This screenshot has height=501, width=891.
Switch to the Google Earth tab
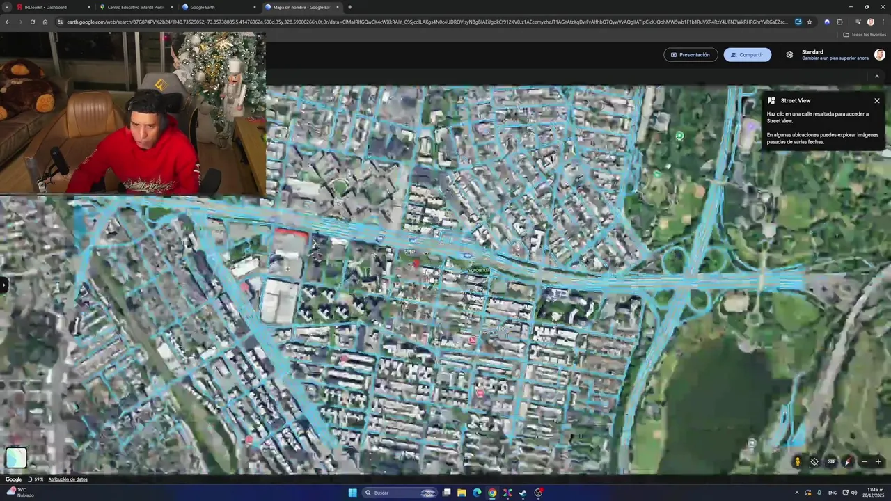click(x=219, y=7)
